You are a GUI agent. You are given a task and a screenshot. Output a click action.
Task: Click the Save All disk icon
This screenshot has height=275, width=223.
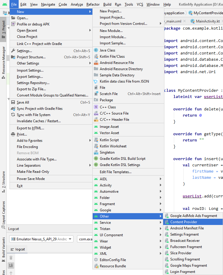coord(13,102)
